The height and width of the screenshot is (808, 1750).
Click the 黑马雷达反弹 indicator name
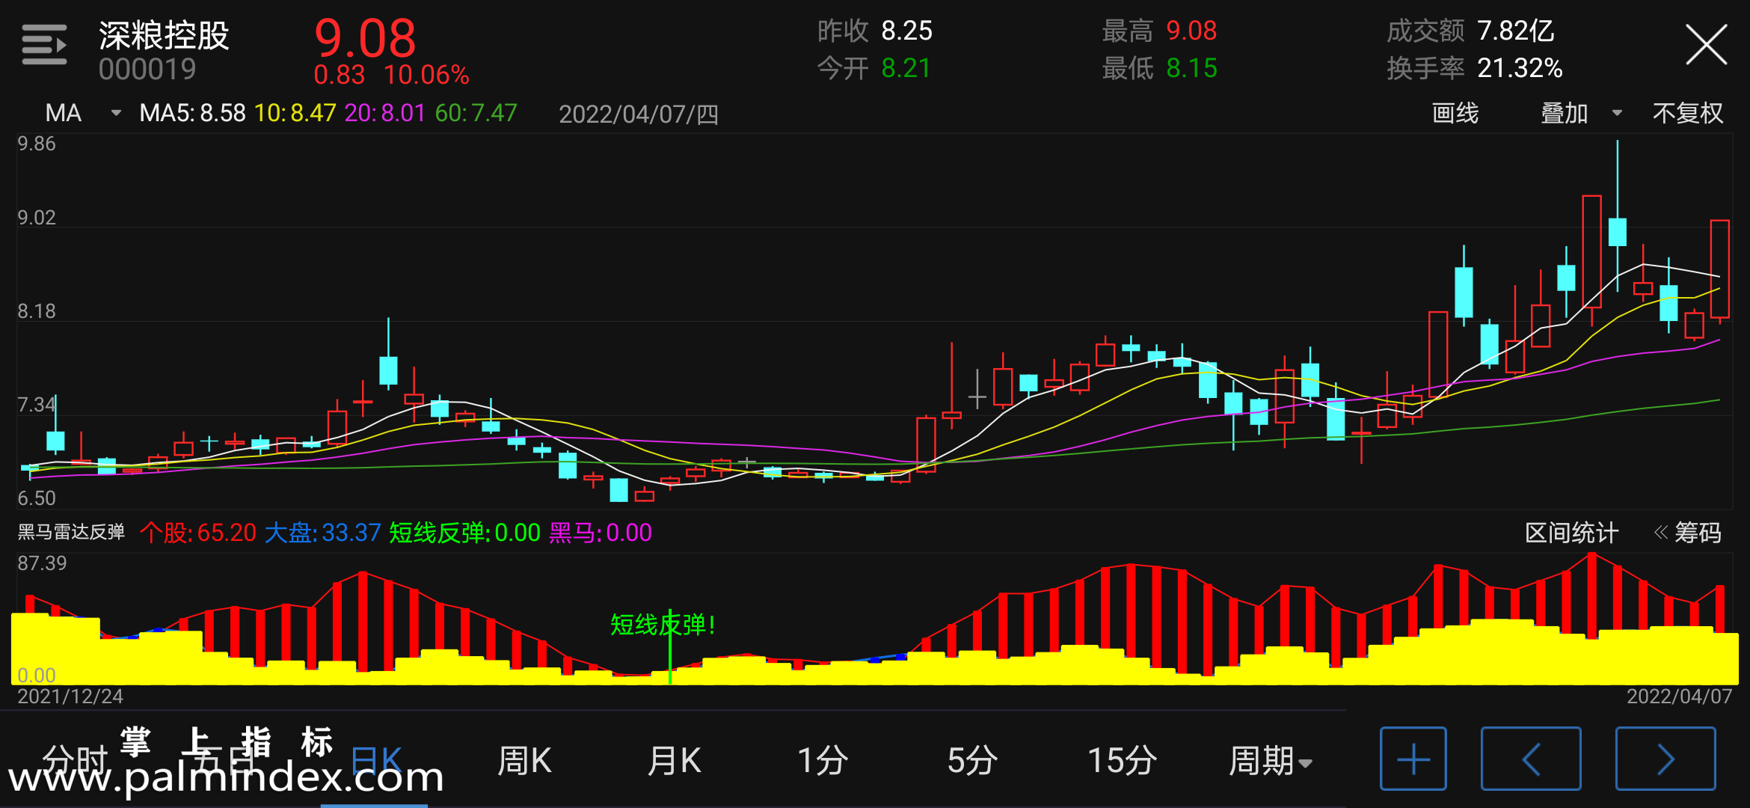click(x=71, y=532)
